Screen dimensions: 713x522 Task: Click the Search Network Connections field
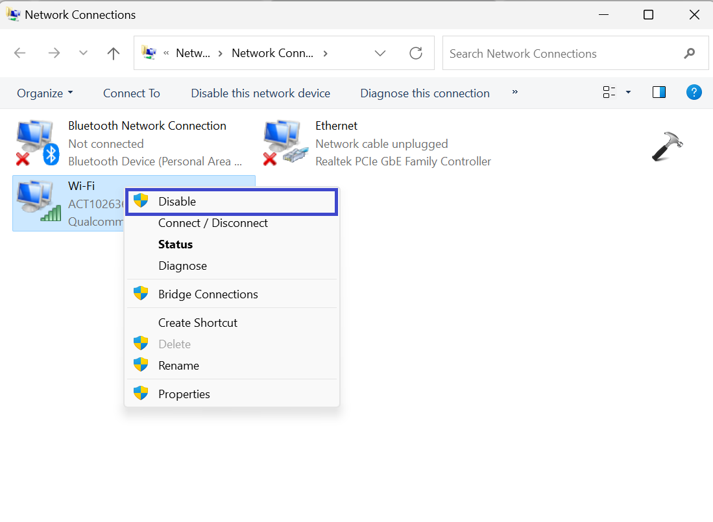point(561,54)
